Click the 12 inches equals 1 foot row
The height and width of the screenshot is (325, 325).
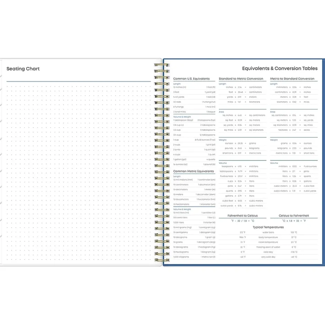coord(194,87)
